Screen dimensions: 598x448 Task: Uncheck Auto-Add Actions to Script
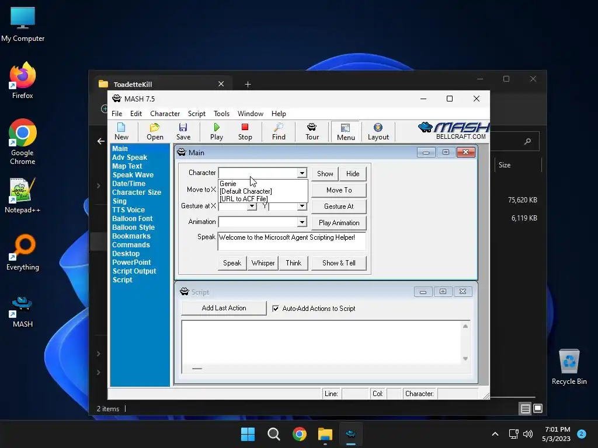point(276,309)
